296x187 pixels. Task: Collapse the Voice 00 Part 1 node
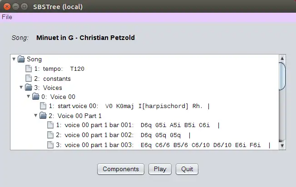point(36,116)
